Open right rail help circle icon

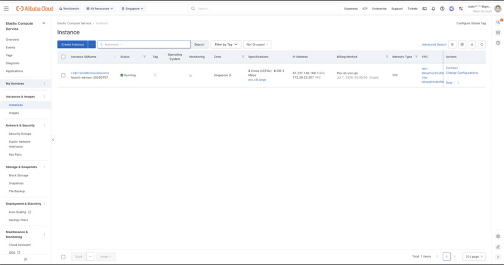pos(498,42)
